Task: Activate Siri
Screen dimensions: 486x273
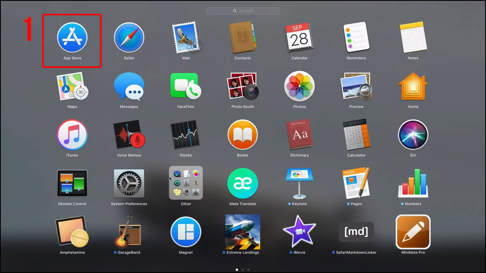Action: pyautogui.click(x=413, y=135)
